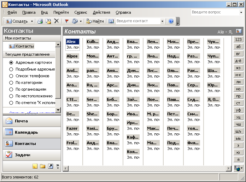Viewport: 246px width, 182px height.
Task: Select the Alpos contact card
Action: 72,59
